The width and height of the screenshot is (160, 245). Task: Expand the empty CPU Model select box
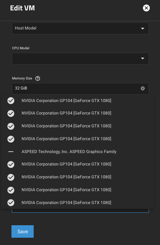[x=80, y=59]
